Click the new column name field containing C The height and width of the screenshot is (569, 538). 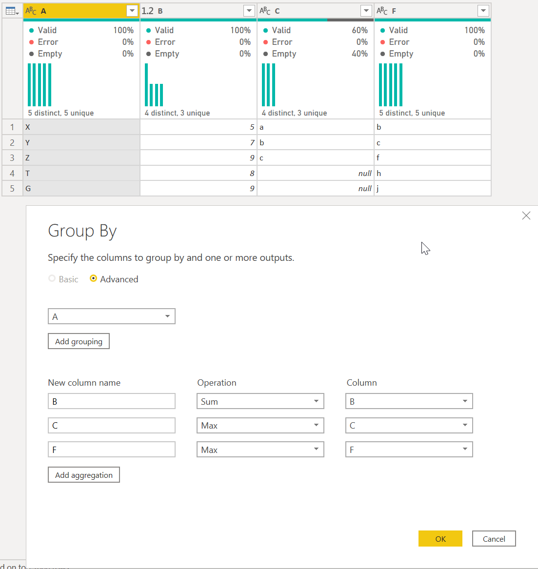point(111,425)
